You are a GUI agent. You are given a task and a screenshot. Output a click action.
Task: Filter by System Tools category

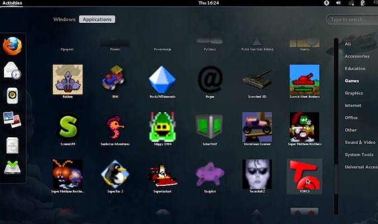tap(359, 155)
